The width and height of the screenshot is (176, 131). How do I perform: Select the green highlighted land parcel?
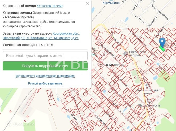pos(162,49)
